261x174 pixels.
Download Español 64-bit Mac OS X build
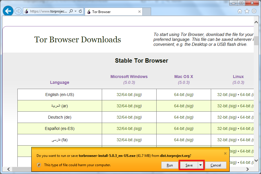coord(179,128)
